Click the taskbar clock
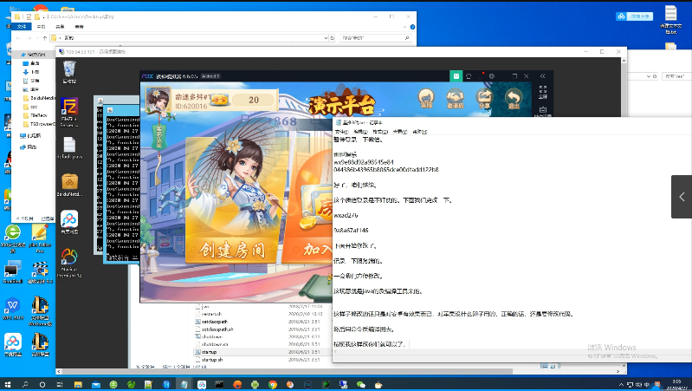Image resolution: width=692 pixels, height=391 pixels. [x=677, y=384]
